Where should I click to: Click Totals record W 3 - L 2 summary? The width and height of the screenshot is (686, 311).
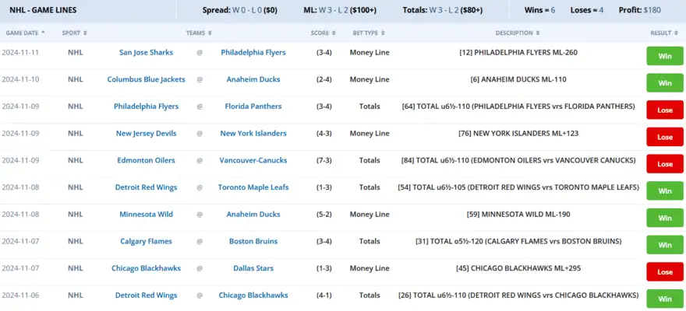pos(443,10)
